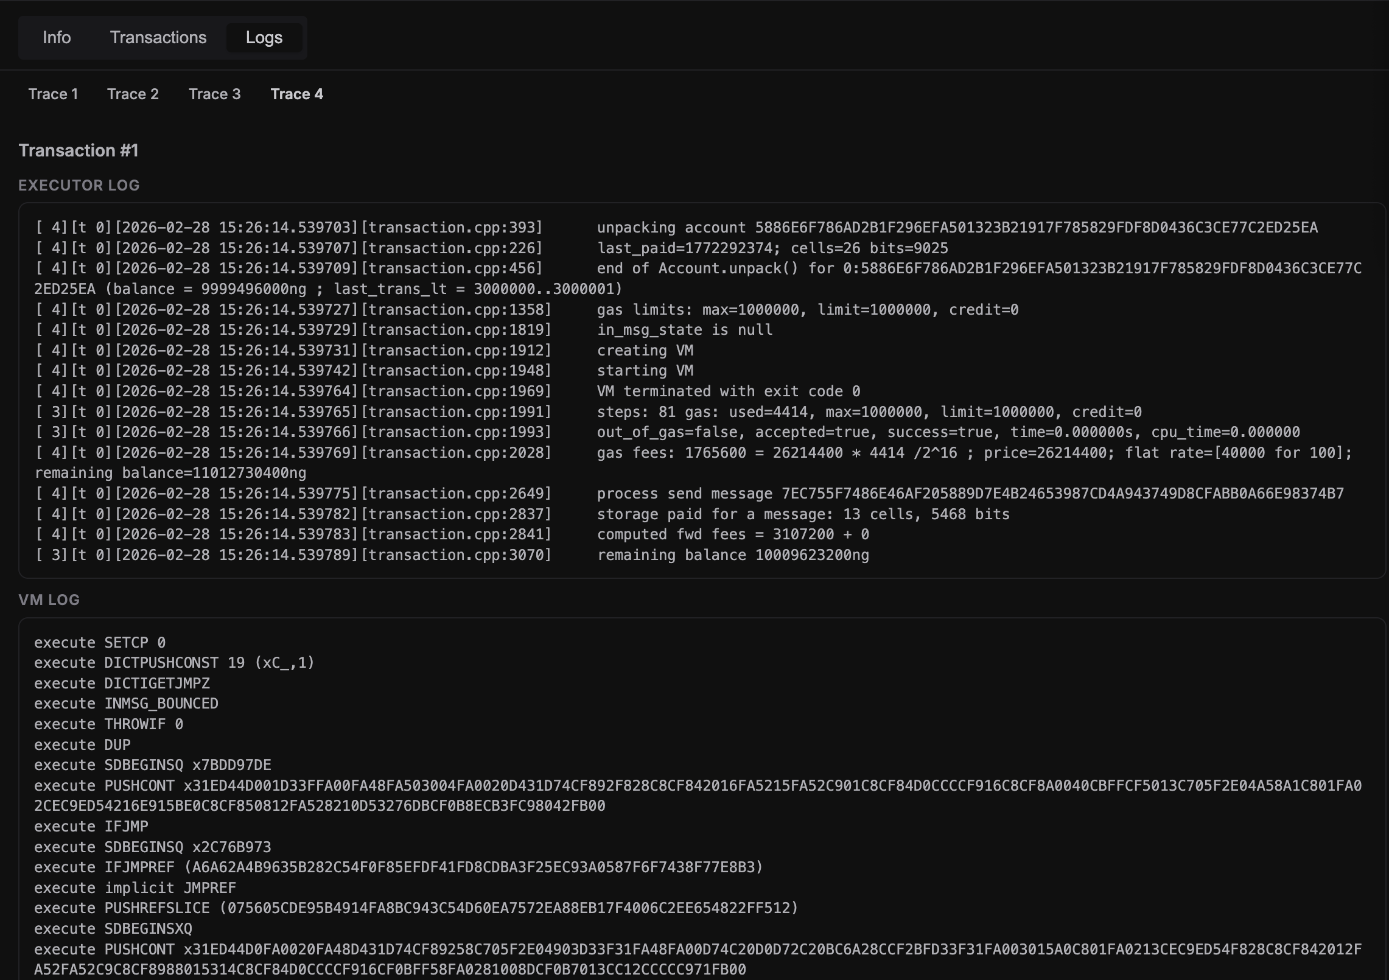This screenshot has width=1389, height=980.
Task: Select the Logs tab
Action: (265, 37)
